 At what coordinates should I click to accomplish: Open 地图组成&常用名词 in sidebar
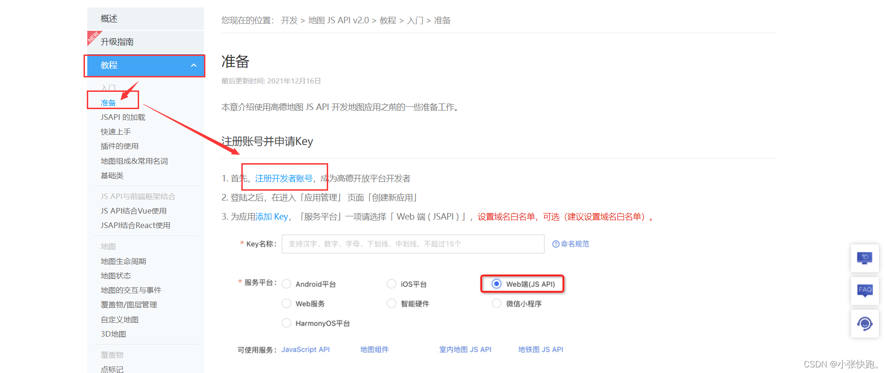pyautogui.click(x=134, y=161)
